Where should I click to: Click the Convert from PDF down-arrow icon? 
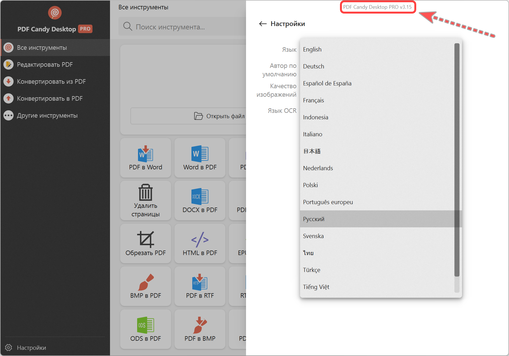point(8,81)
